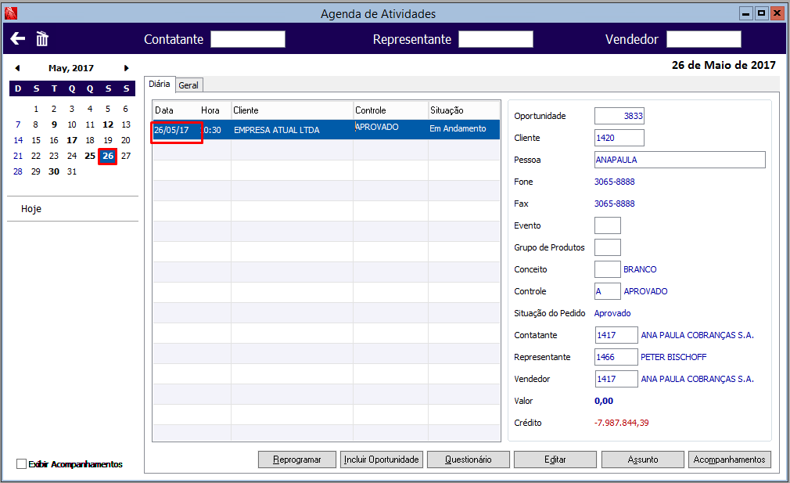Select day 21 in the calendar
The height and width of the screenshot is (483, 790).
(18, 156)
